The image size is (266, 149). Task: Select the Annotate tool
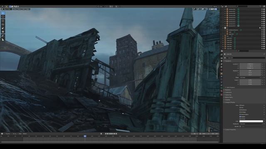[x=3, y=36]
